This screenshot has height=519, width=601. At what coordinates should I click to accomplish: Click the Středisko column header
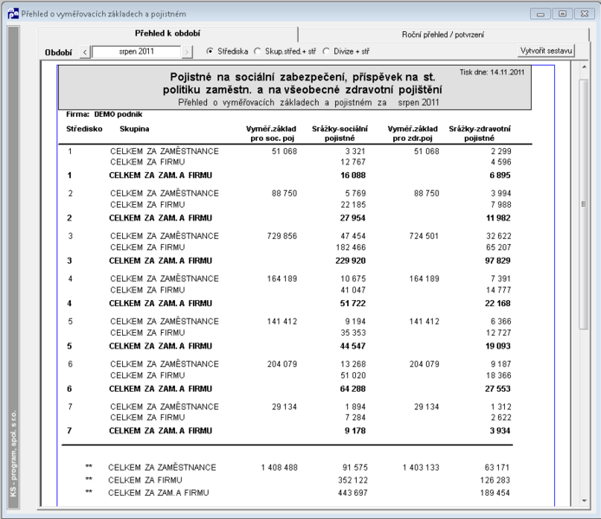84,129
